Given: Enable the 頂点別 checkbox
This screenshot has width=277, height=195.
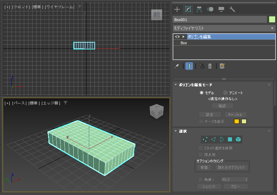Looking at the screenshot, I should click(201, 155).
